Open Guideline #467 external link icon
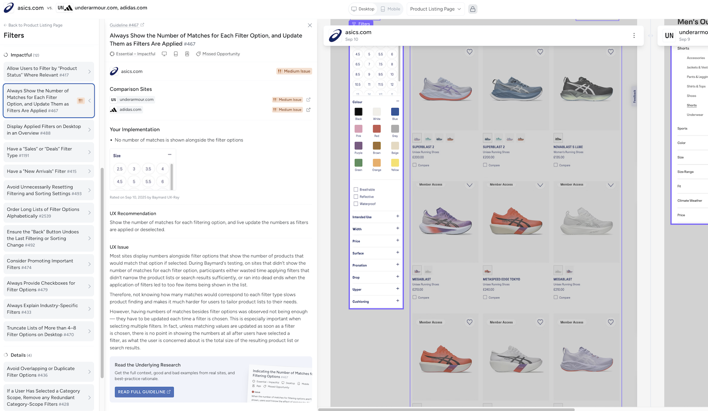The height and width of the screenshot is (411, 708). point(142,25)
